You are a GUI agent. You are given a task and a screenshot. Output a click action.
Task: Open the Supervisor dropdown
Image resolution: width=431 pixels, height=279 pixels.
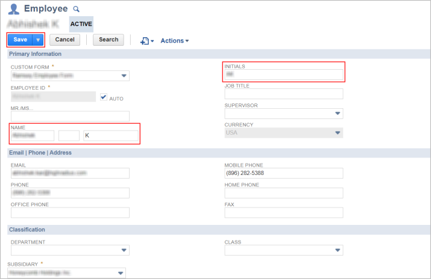click(337, 114)
